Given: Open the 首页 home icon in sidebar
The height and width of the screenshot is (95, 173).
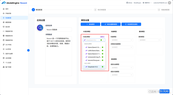Looking at the screenshot, I should point(4,9).
